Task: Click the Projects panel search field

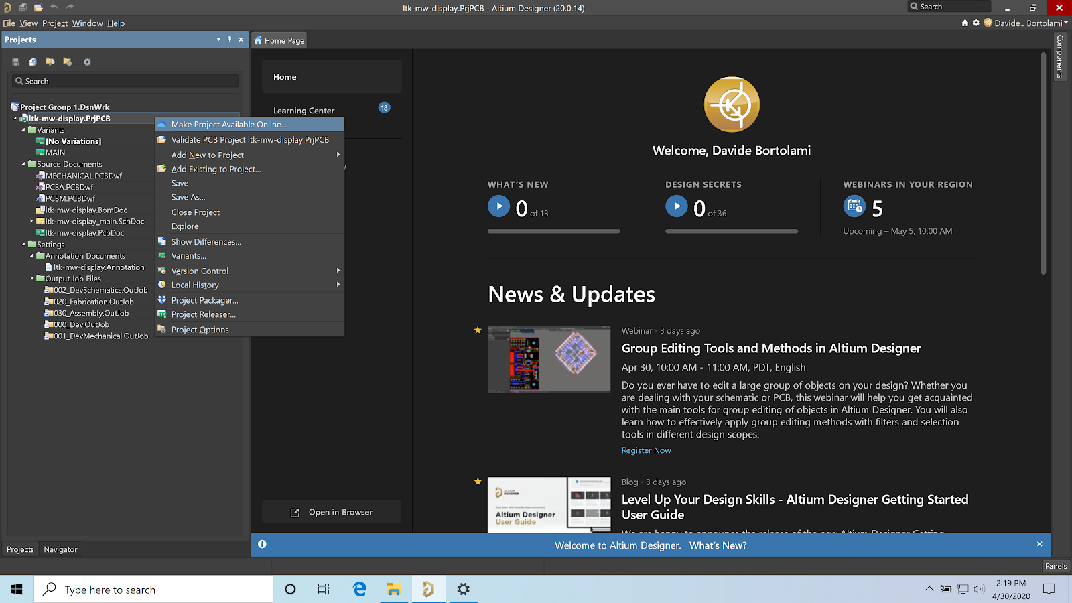Action: tap(125, 81)
